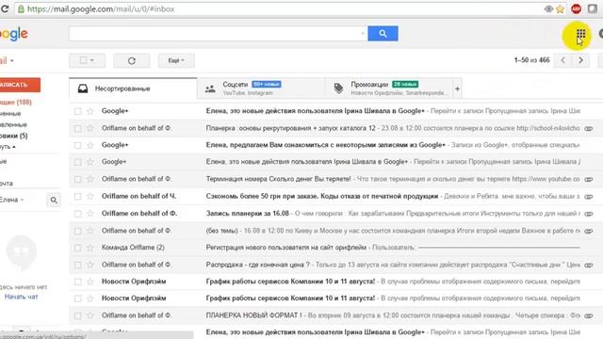The width and height of the screenshot is (603, 339).
Task: Tick checkbox for Запись планерки за 16.08
Action: click(x=77, y=214)
